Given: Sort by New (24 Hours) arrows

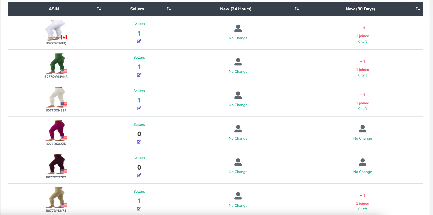Looking at the screenshot, I should 297,9.
